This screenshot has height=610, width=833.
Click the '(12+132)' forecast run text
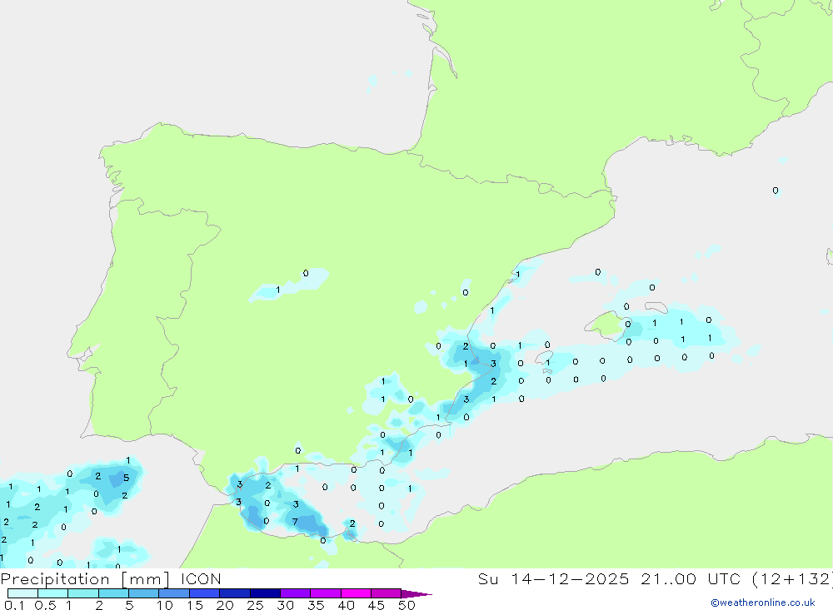tap(793, 579)
